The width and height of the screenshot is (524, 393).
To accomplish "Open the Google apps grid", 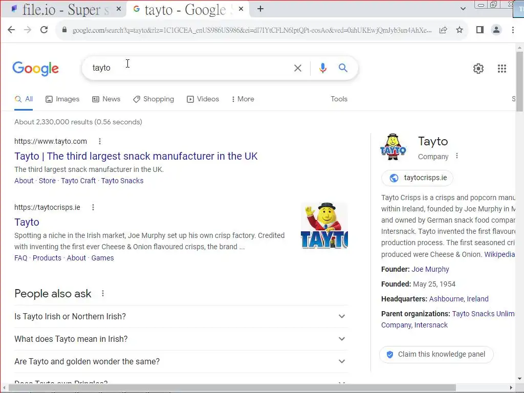I will pyautogui.click(x=501, y=69).
